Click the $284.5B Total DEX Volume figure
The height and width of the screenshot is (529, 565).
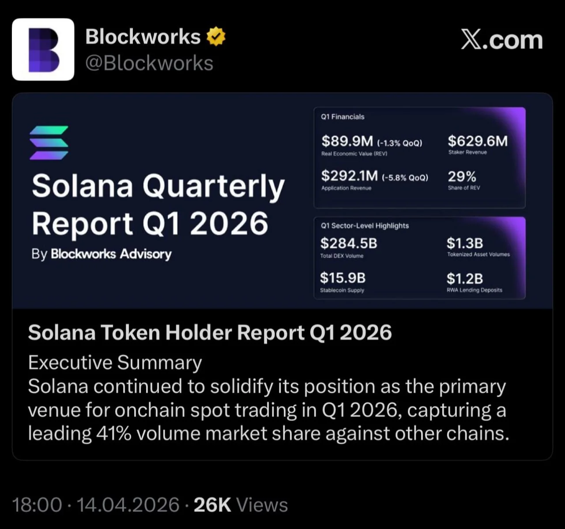pyautogui.click(x=349, y=243)
